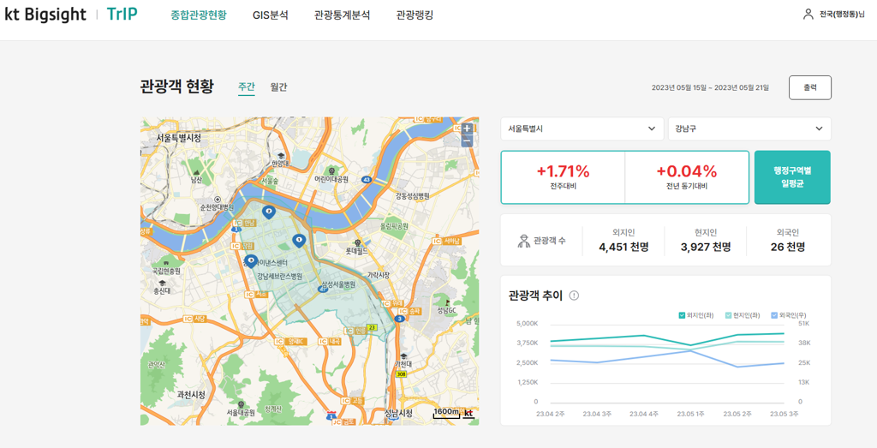Click map pin marker number 2
Viewport: 877px width, 448px height.
pyautogui.click(x=269, y=211)
